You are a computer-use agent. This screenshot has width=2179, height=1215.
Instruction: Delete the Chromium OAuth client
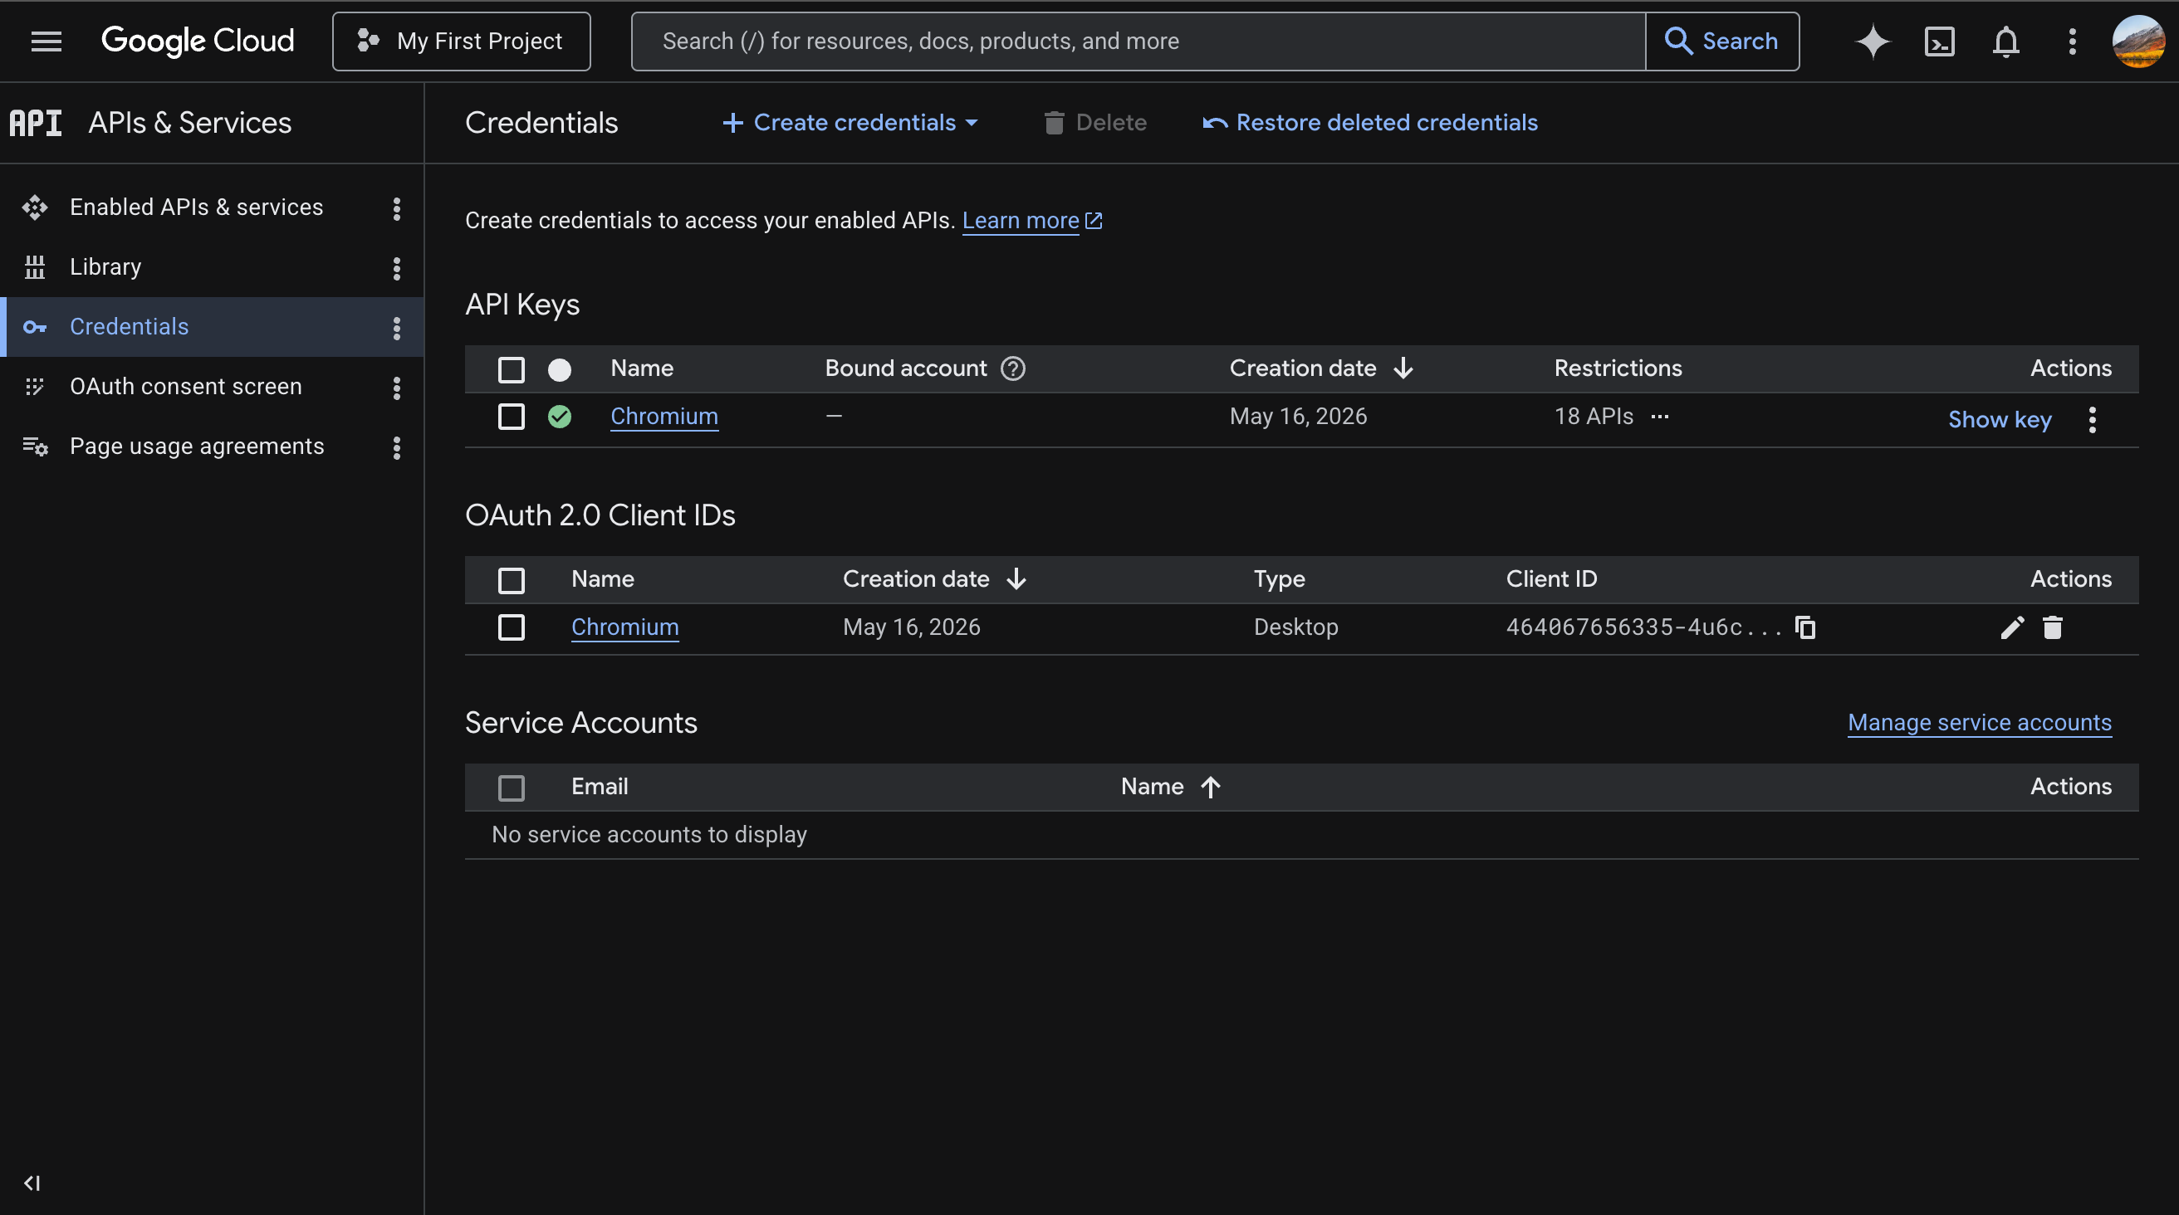pyautogui.click(x=2052, y=627)
